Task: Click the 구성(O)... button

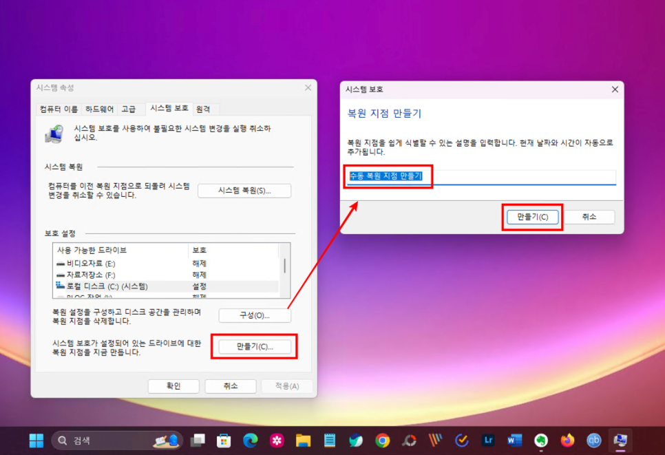Action: (255, 315)
